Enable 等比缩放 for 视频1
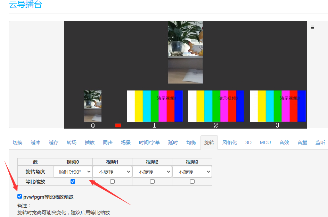 pyautogui.click(x=112, y=182)
